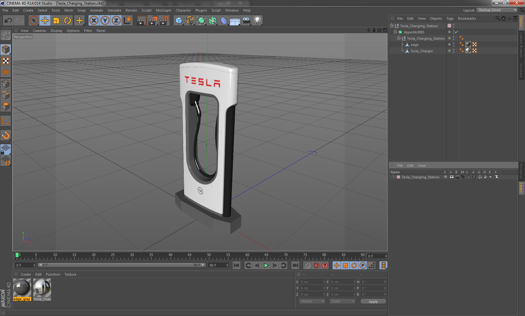Image resolution: width=525 pixels, height=316 pixels.
Task: Open the Sculpt menu
Action: [x=146, y=10]
